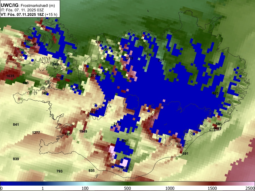Click the map value 835

pos(91,171)
